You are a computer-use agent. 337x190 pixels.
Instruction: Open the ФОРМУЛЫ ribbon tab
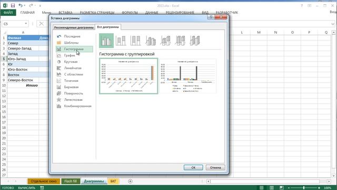(x=130, y=13)
